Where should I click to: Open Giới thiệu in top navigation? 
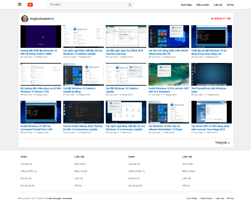[186, 5]
